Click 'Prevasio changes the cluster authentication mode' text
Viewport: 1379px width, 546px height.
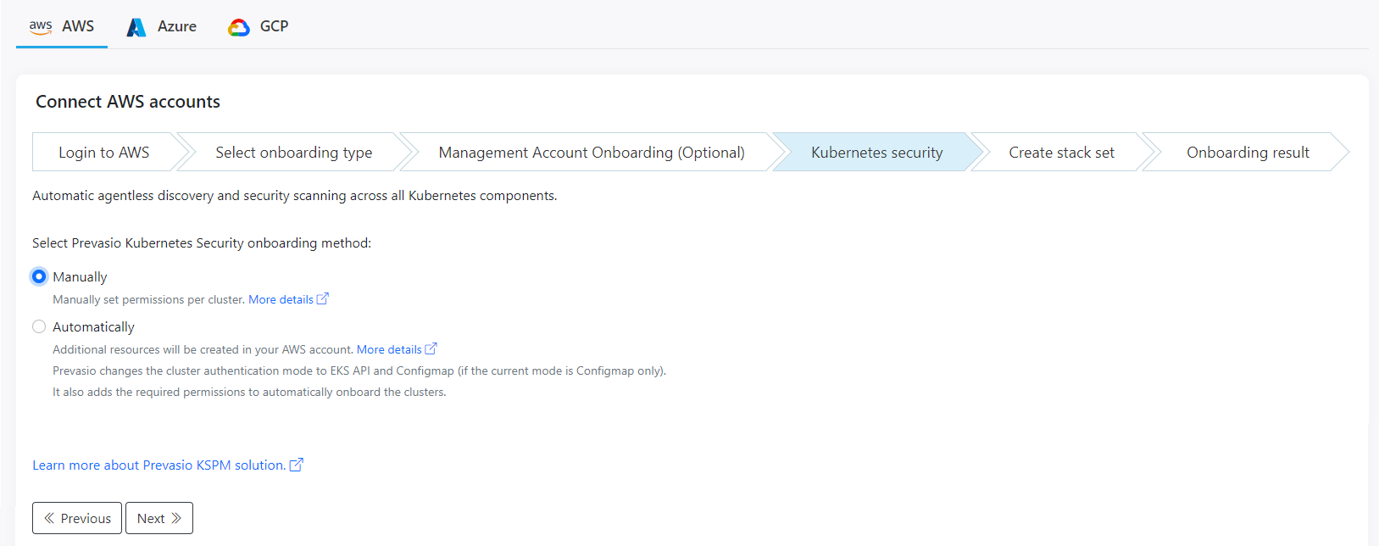[359, 370]
